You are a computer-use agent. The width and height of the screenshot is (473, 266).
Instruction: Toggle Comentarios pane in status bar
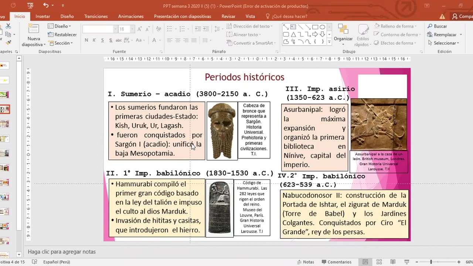[336, 262]
